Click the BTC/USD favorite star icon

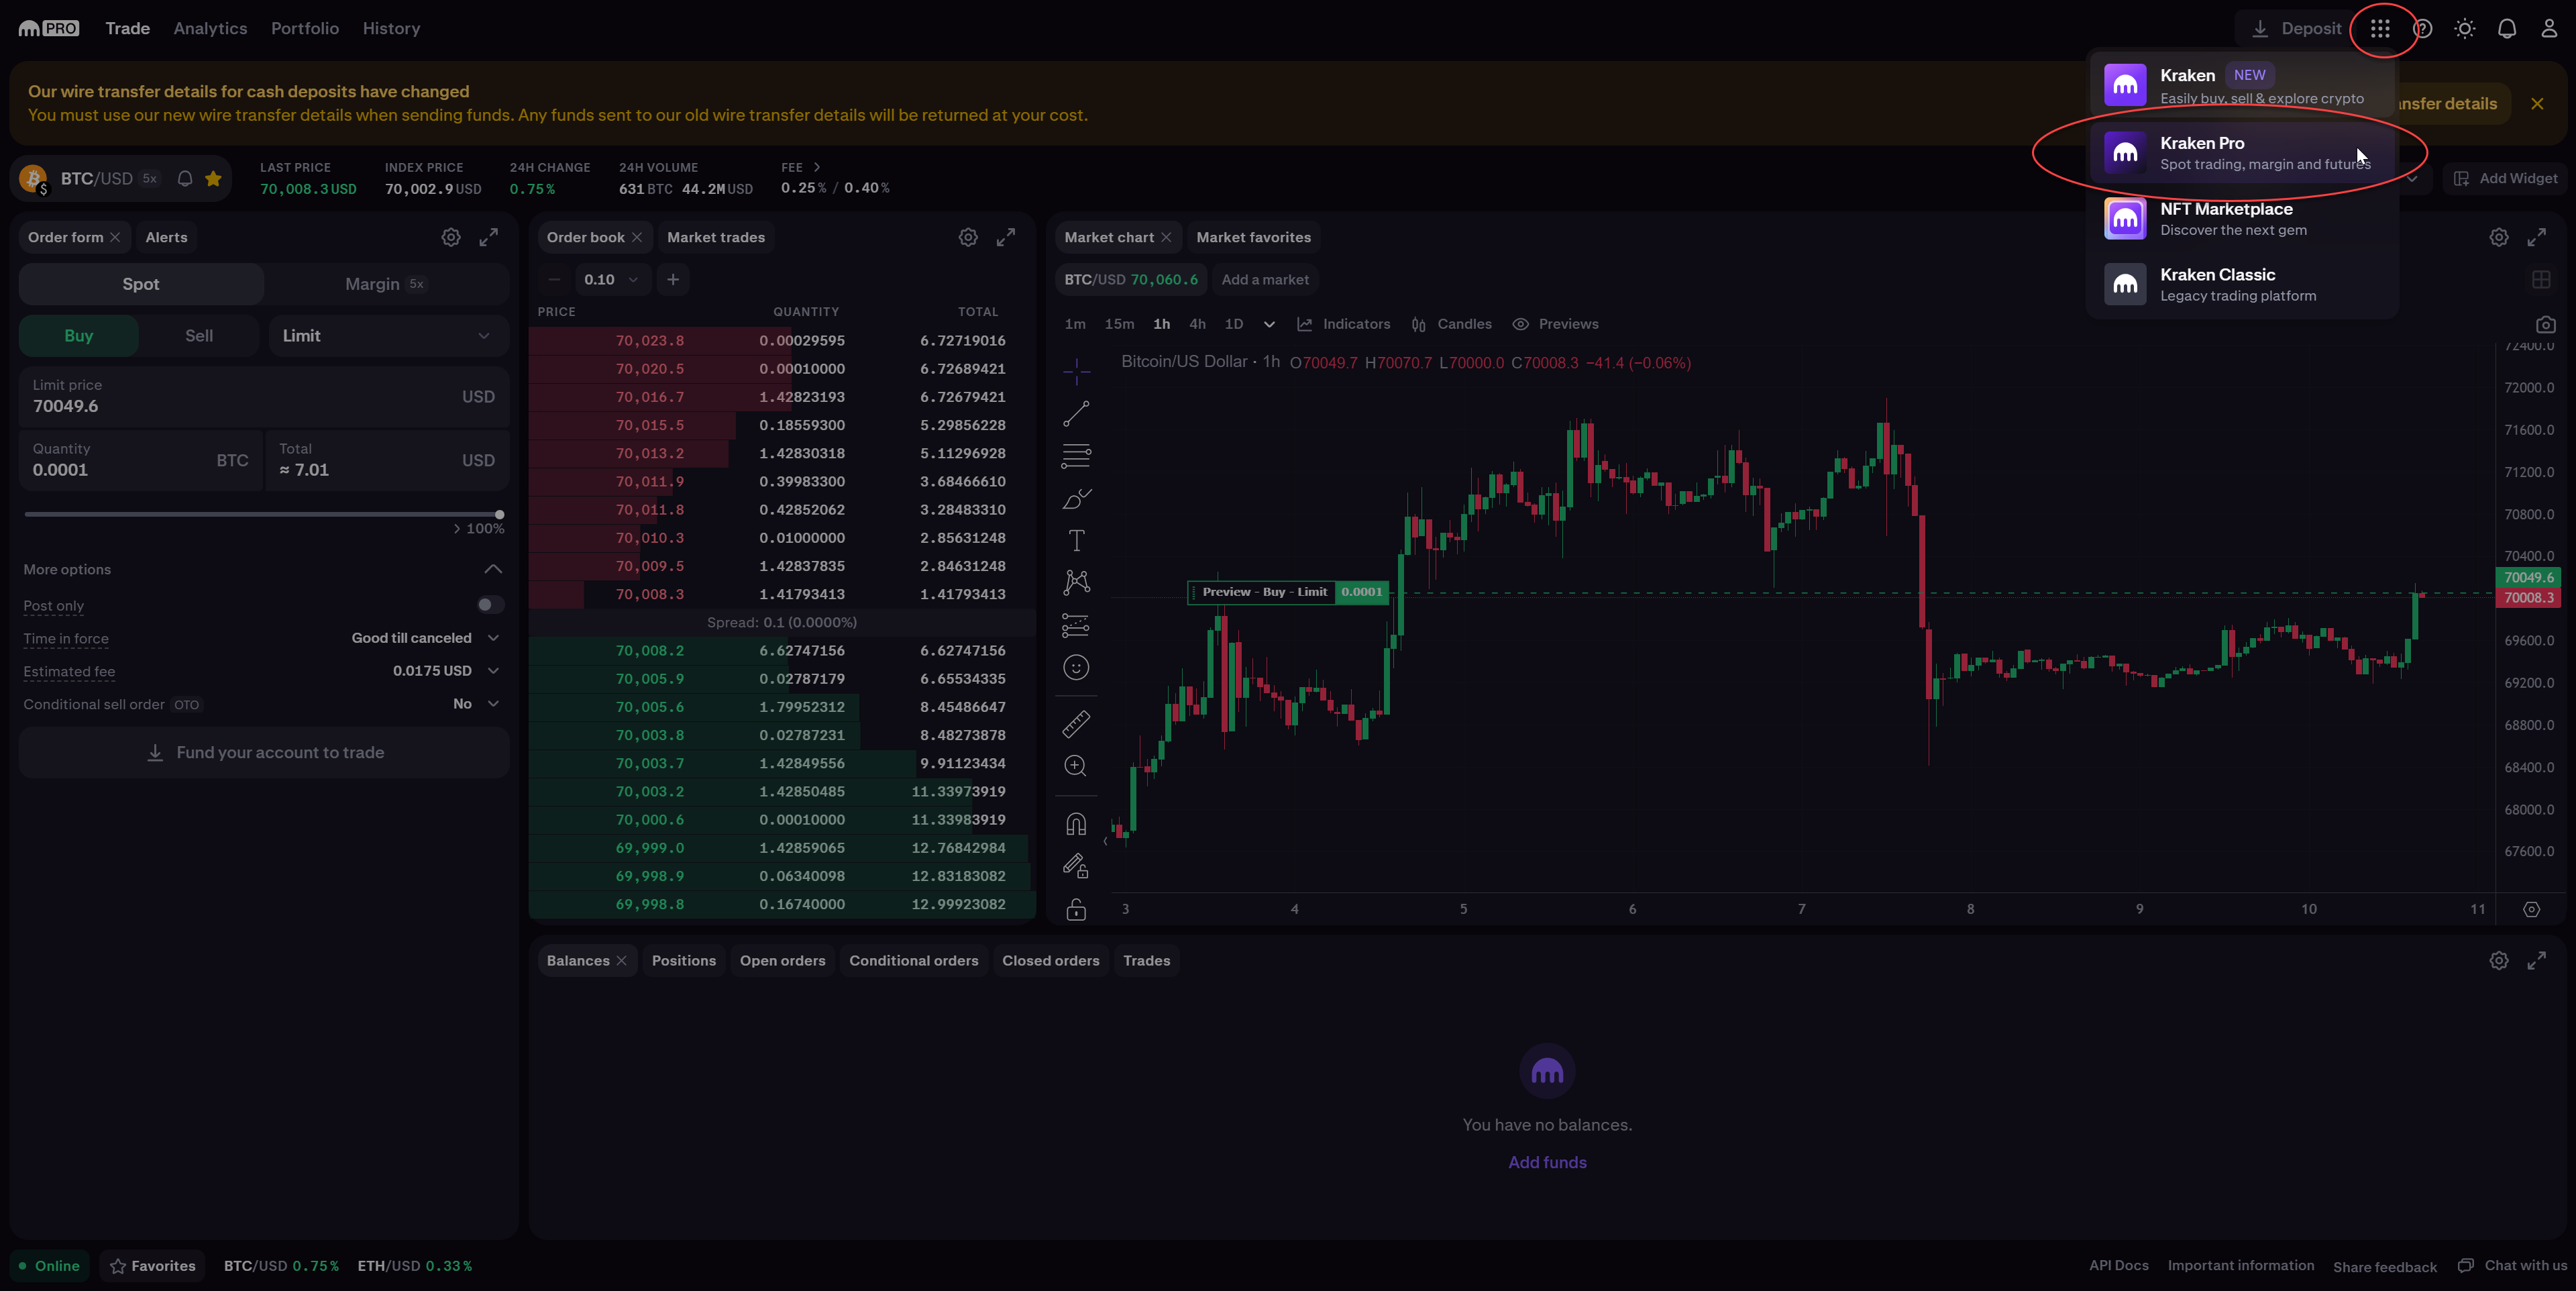[x=213, y=179]
